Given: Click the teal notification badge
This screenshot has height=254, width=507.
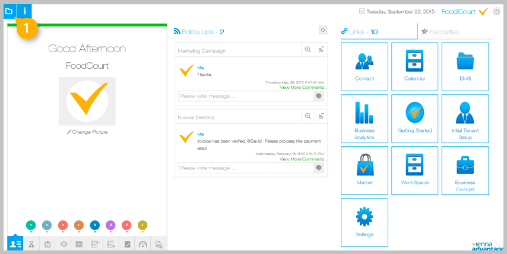Looking at the screenshot, I should click(x=31, y=225).
